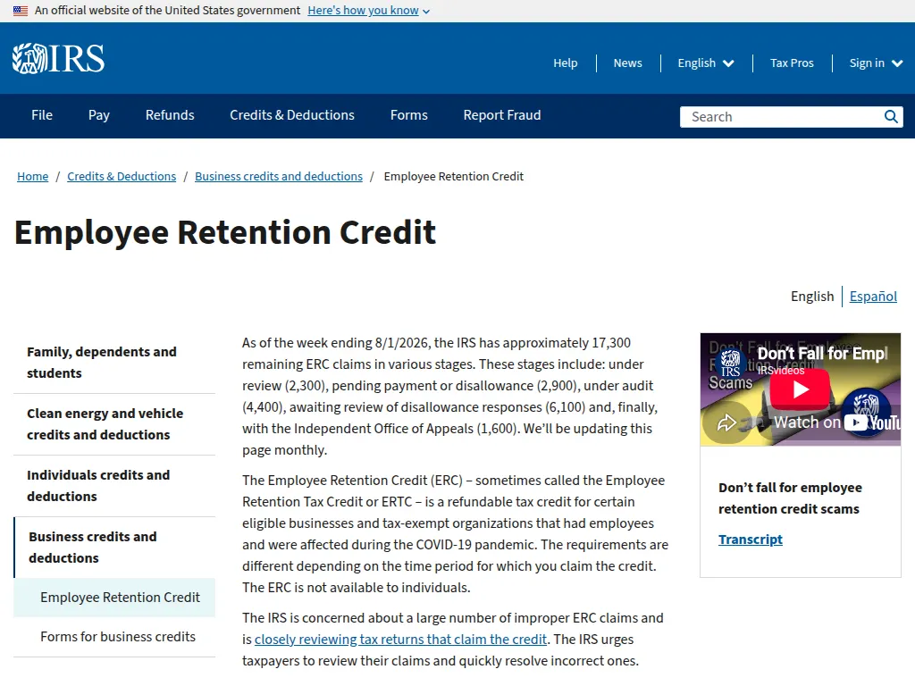The width and height of the screenshot is (915, 686).
Task: Switch the page language to Español
Action: pos(873,297)
